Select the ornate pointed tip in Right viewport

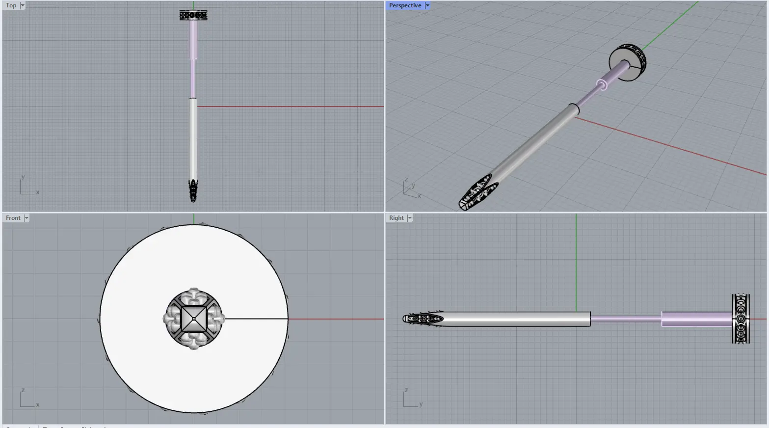[422, 319]
